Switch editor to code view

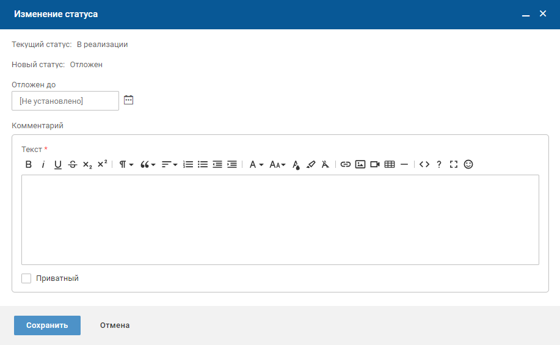pos(424,164)
